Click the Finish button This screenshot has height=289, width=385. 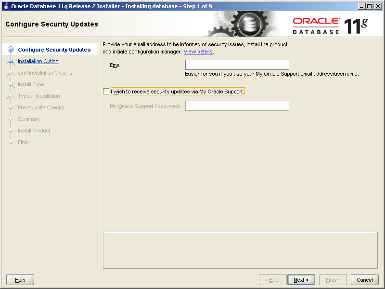333,280
